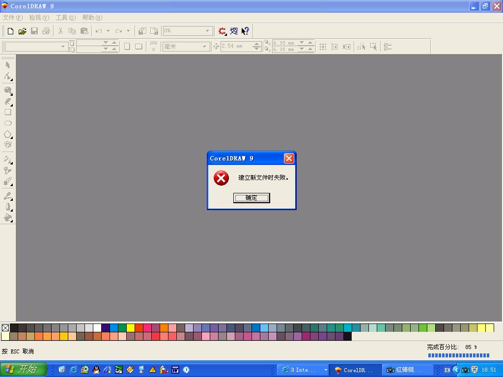Select the Freehand tool
Viewport: 503px width, 377px height.
(x=8, y=102)
